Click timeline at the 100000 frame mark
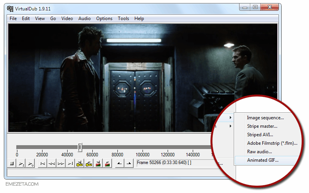The image size is (309, 193). [143, 147]
